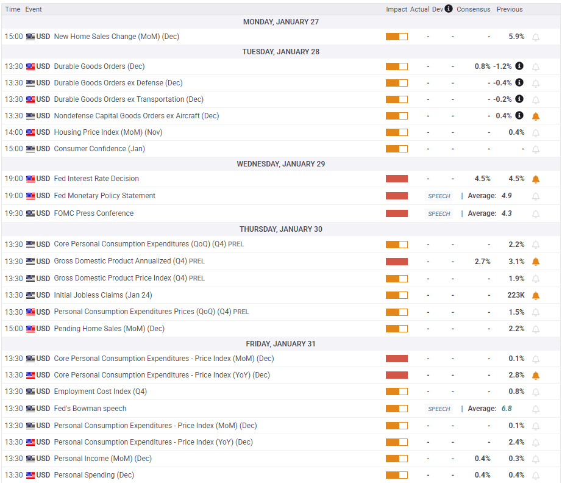Click info icon next to Dev column header
This screenshot has width=562, height=483.
click(x=449, y=9)
